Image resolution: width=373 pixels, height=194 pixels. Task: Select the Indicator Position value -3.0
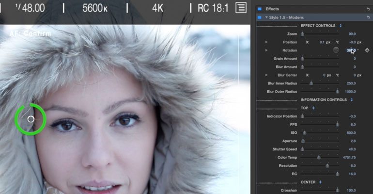(x=353, y=116)
